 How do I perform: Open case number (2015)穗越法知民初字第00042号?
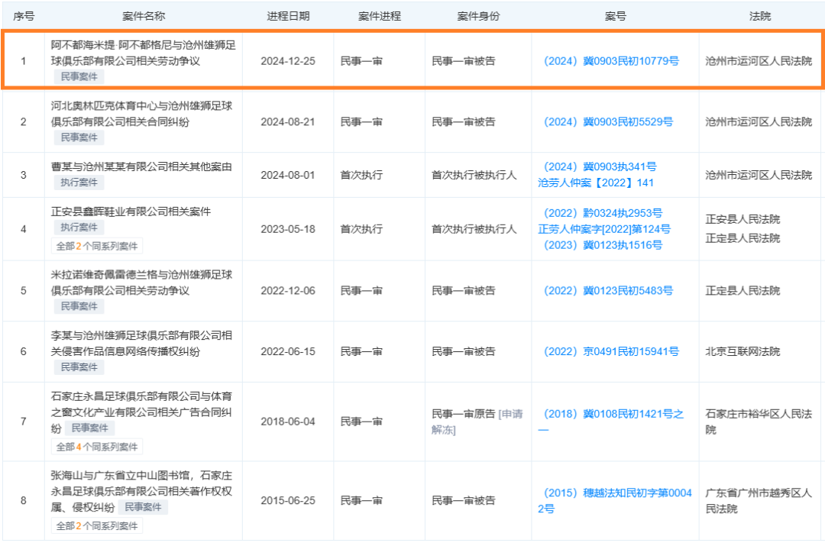[614, 501]
